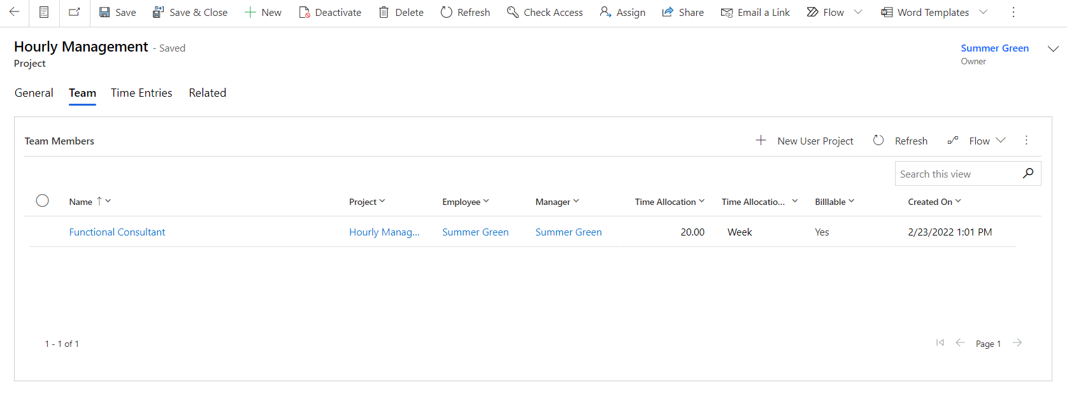The image size is (1067, 415).
Task: Open record in new window icon
Action: tap(75, 12)
